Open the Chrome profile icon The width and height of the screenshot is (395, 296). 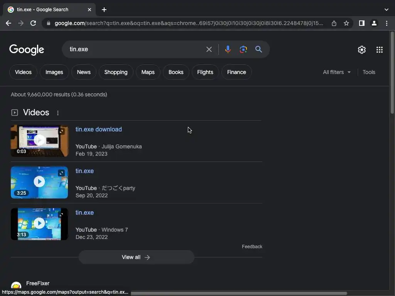pyautogui.click(x=374, y=24)
